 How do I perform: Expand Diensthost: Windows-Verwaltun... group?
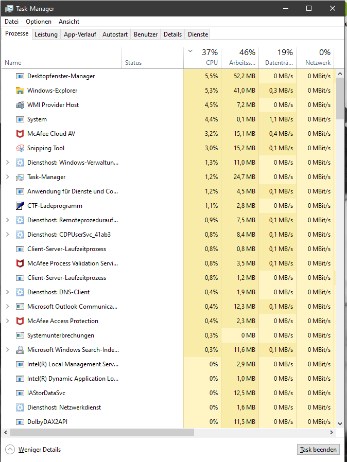[8, 163]
